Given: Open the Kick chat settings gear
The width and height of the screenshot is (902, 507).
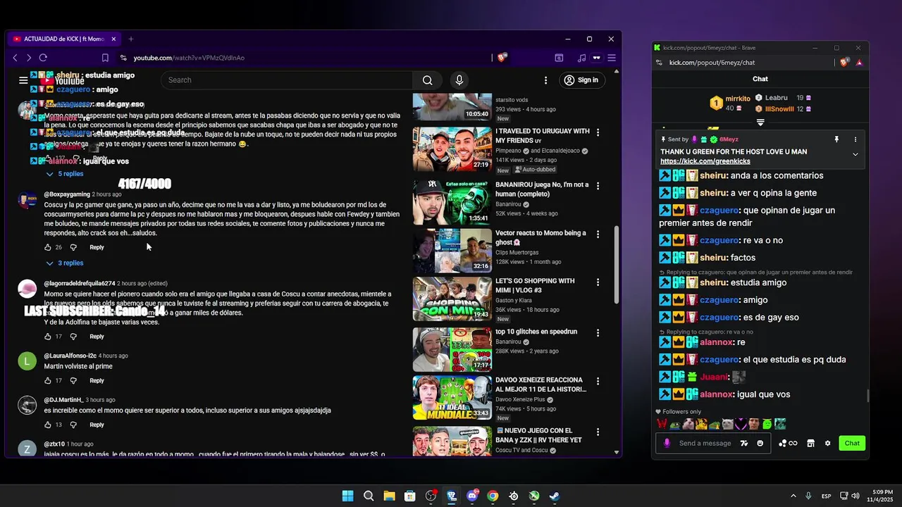Looking at the screenshot, I should [828, 444].
